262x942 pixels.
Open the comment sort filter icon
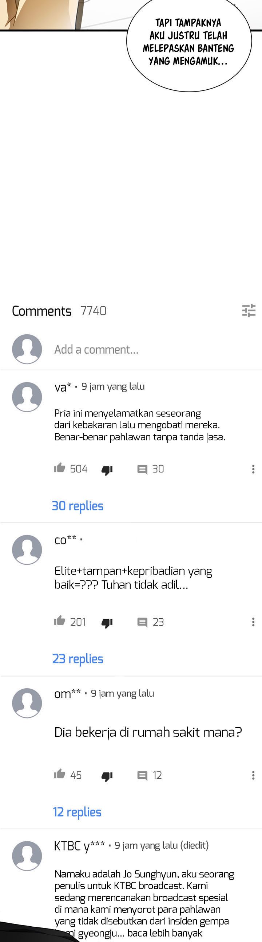pos(249,311)
